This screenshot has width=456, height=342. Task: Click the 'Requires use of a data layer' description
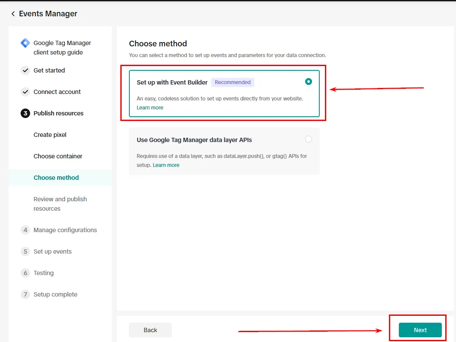[x=222, y=160]
